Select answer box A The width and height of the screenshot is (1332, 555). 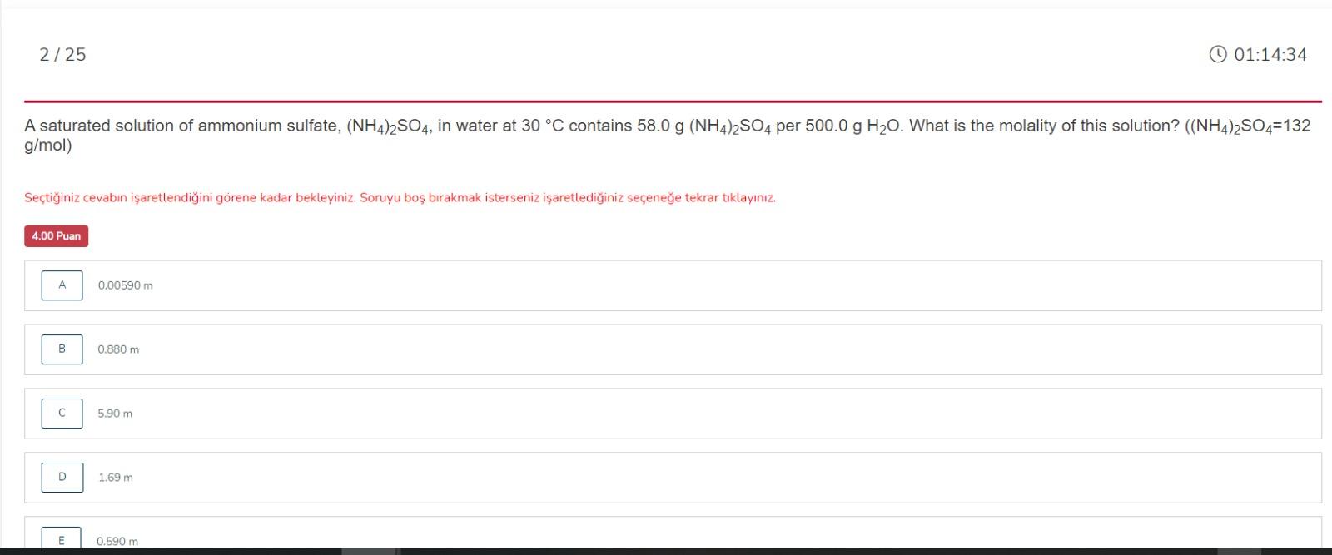tap(62, 285)
